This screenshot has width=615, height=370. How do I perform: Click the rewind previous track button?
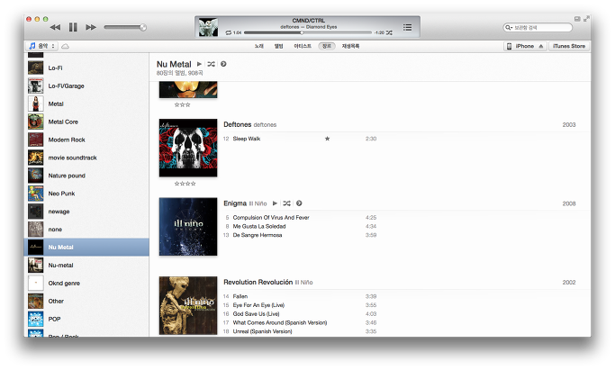[55, 27]
